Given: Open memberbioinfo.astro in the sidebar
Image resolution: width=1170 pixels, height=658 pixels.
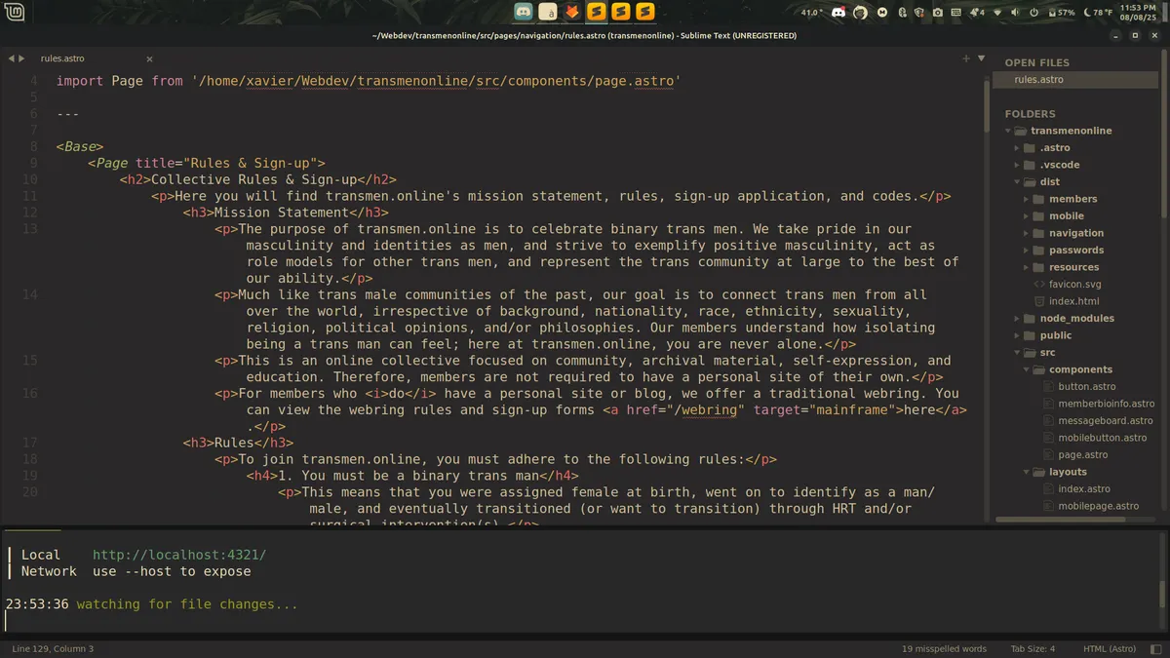Looking at the screenshot, I should pos(1106,404).
